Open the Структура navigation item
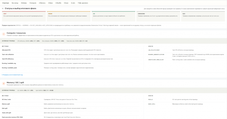Image resolution: width=227 pixels, height=119 pixels. (6, 3)
